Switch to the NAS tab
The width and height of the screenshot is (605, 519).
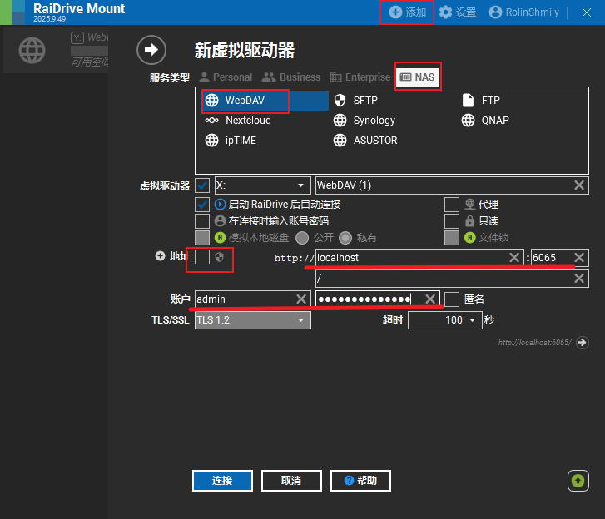pyautogui.click(x=418, y=77)
